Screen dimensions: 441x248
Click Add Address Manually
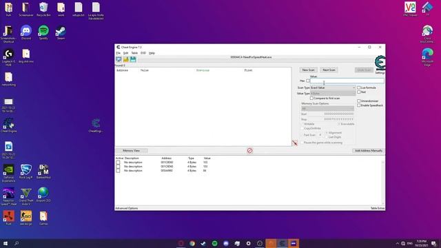click(x=369, y=151)
